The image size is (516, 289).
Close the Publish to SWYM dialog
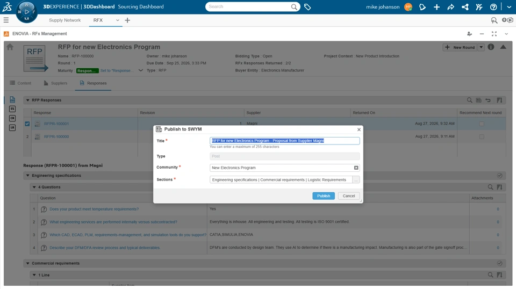359,129
